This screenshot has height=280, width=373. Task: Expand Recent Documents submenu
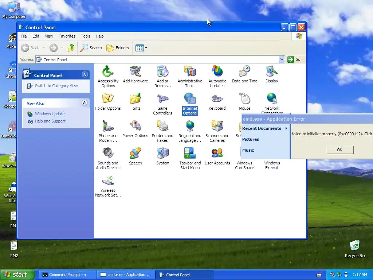266,128
